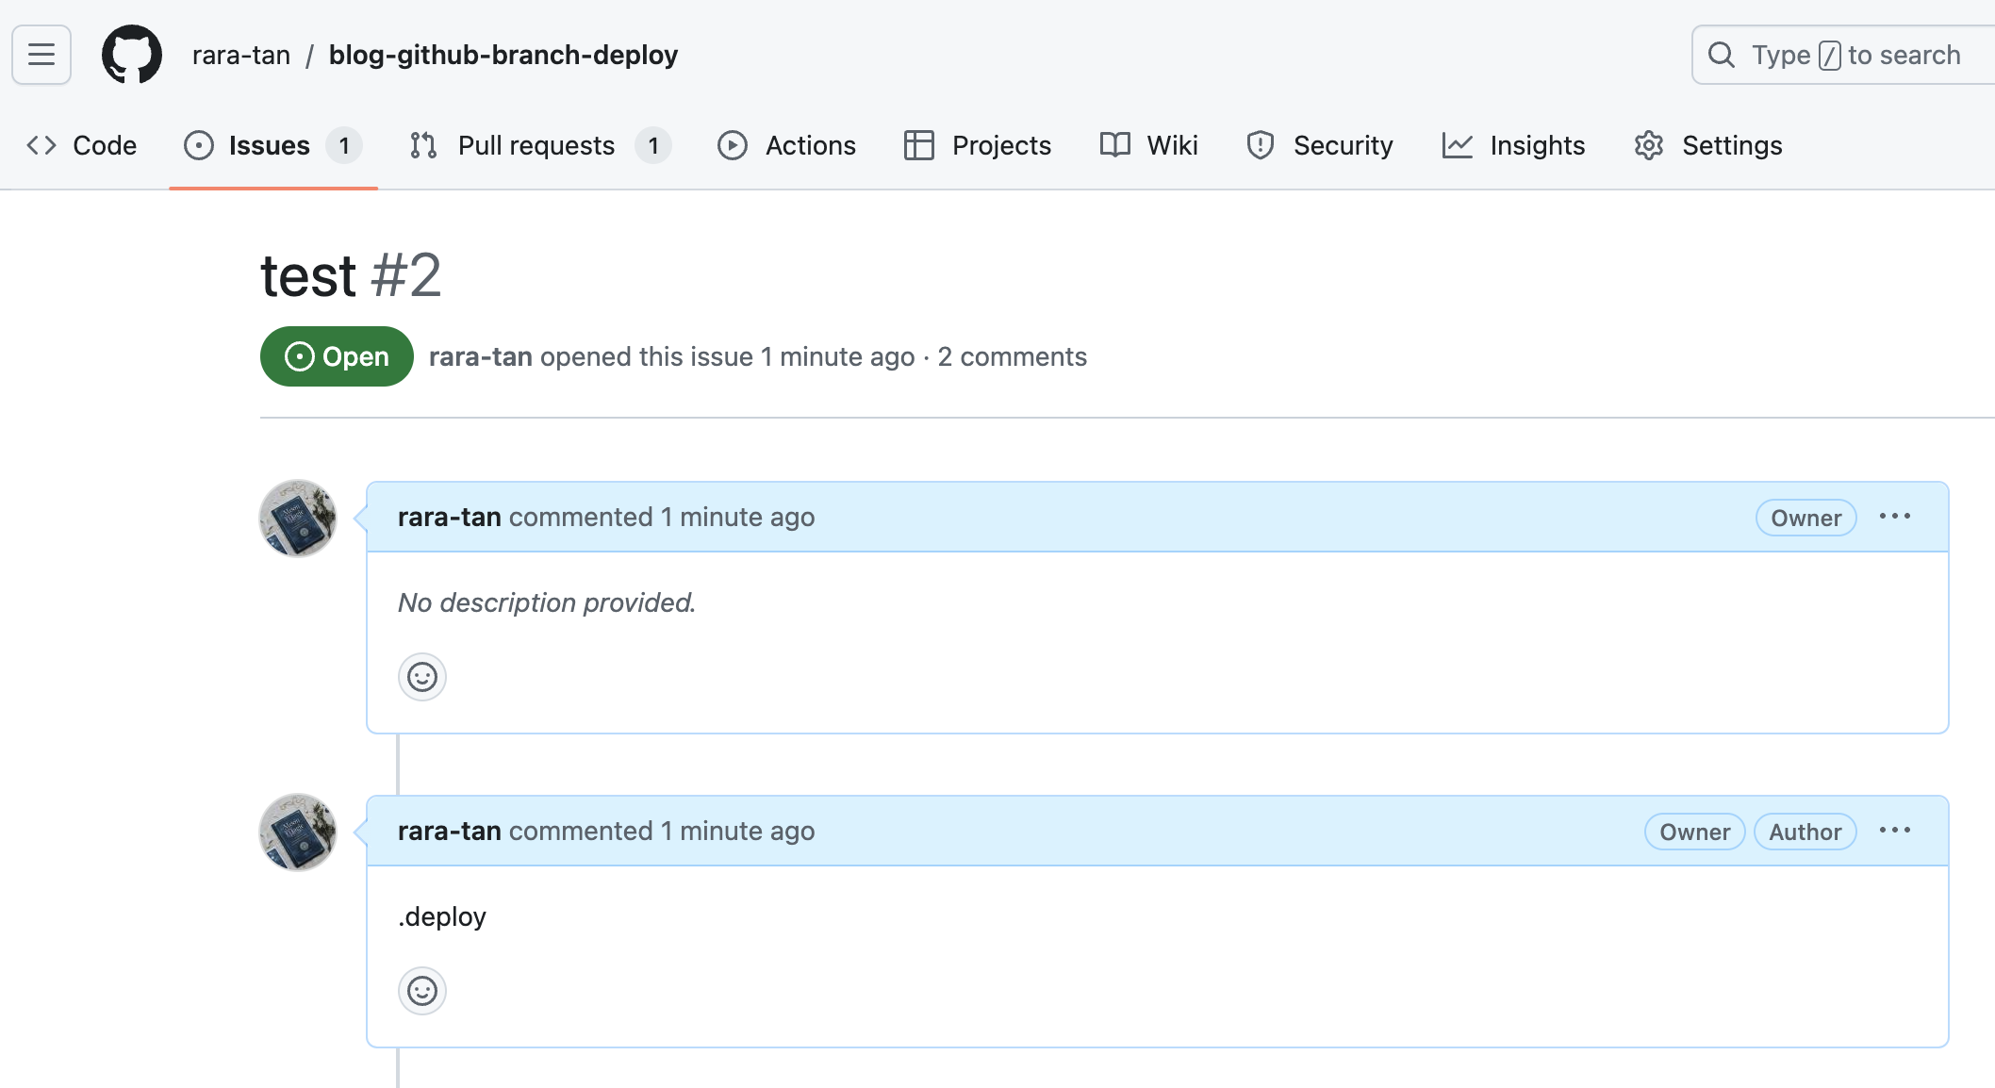Add an emoji reaction to the .deploy comment

coord(421,991)
